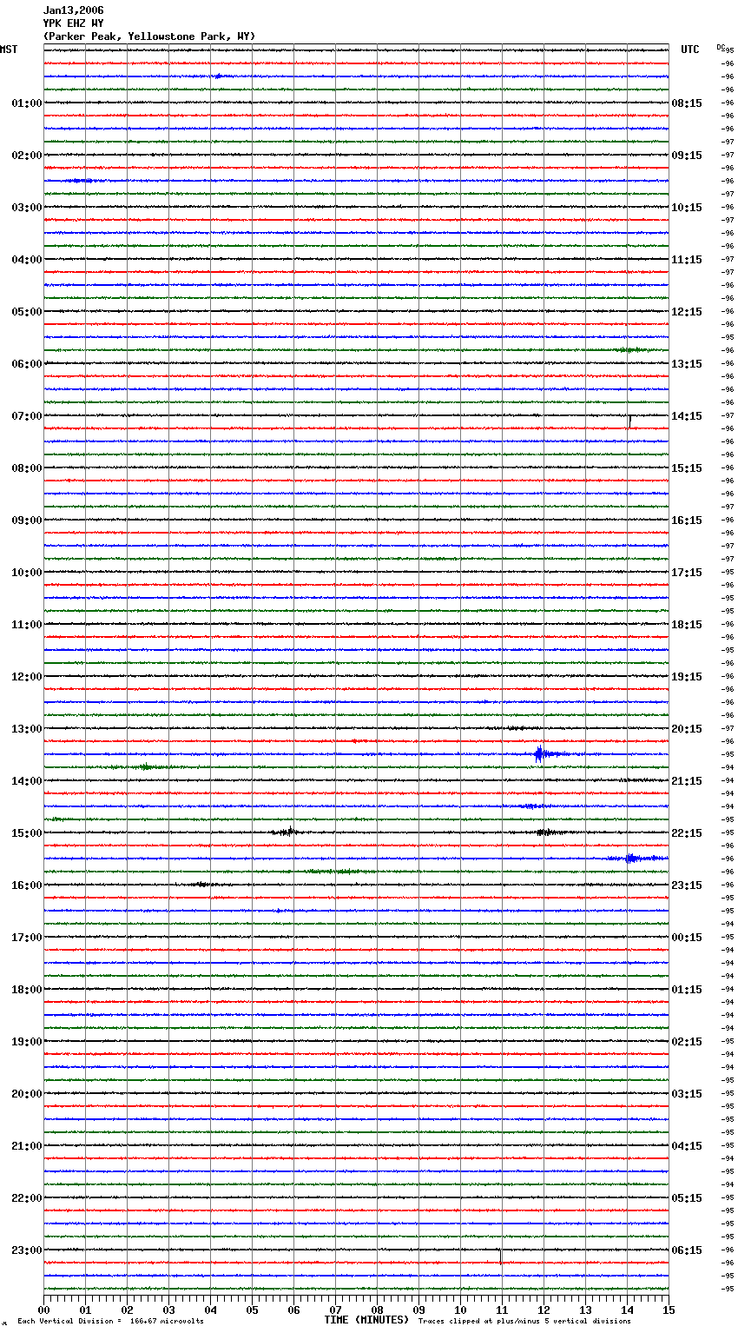
Task: Click the vertical division 166.67 microvolts note
Action: tap(110, 1322)
